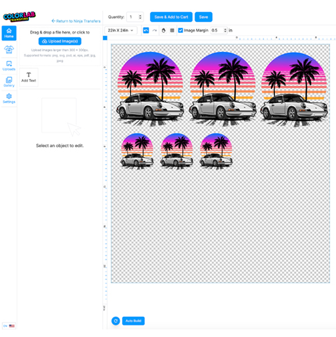
Task: Select the middle small car design on the canvas
Action: [x=177, y=151]
